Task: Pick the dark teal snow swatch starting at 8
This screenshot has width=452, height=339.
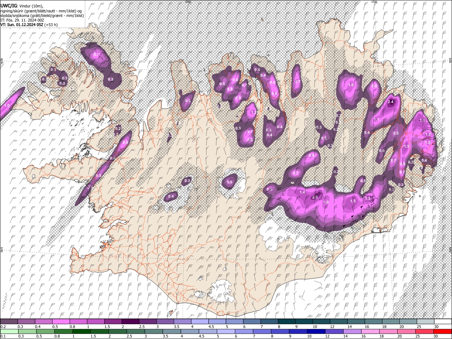Action: 286,321
